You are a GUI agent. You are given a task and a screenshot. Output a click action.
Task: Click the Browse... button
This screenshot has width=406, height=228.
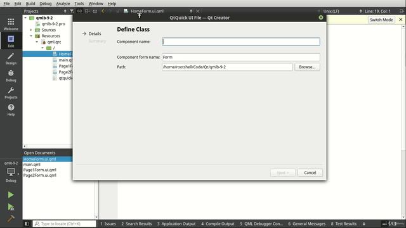click(307, 67)
